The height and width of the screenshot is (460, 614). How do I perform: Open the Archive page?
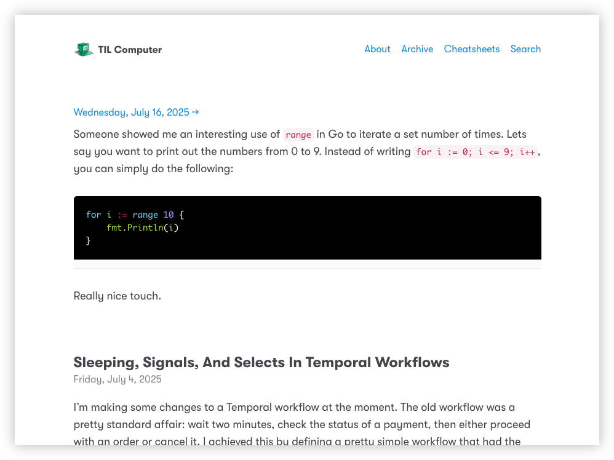click(417, 49)
